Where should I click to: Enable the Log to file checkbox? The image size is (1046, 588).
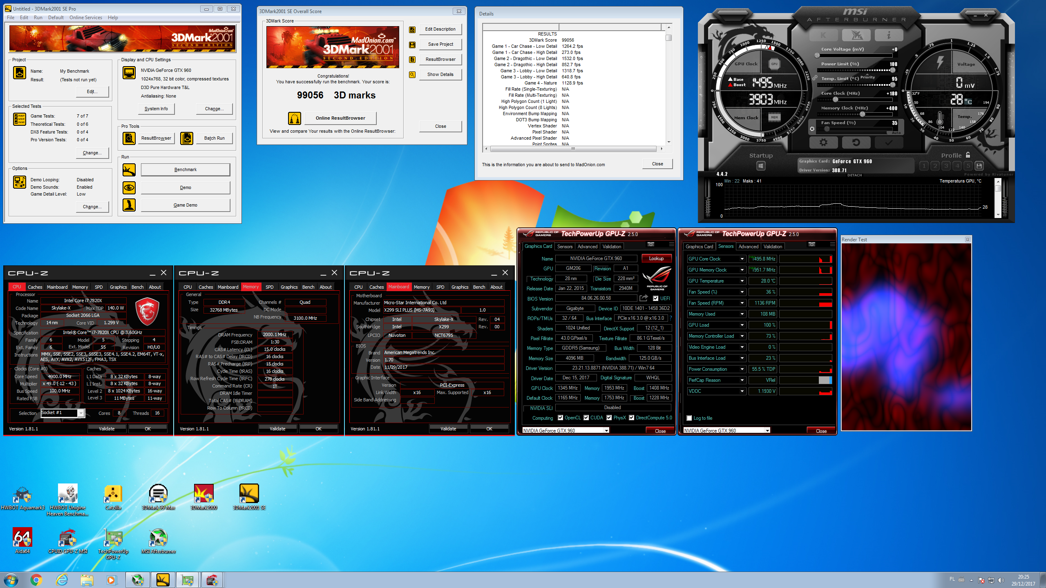(x=689, y=418)
